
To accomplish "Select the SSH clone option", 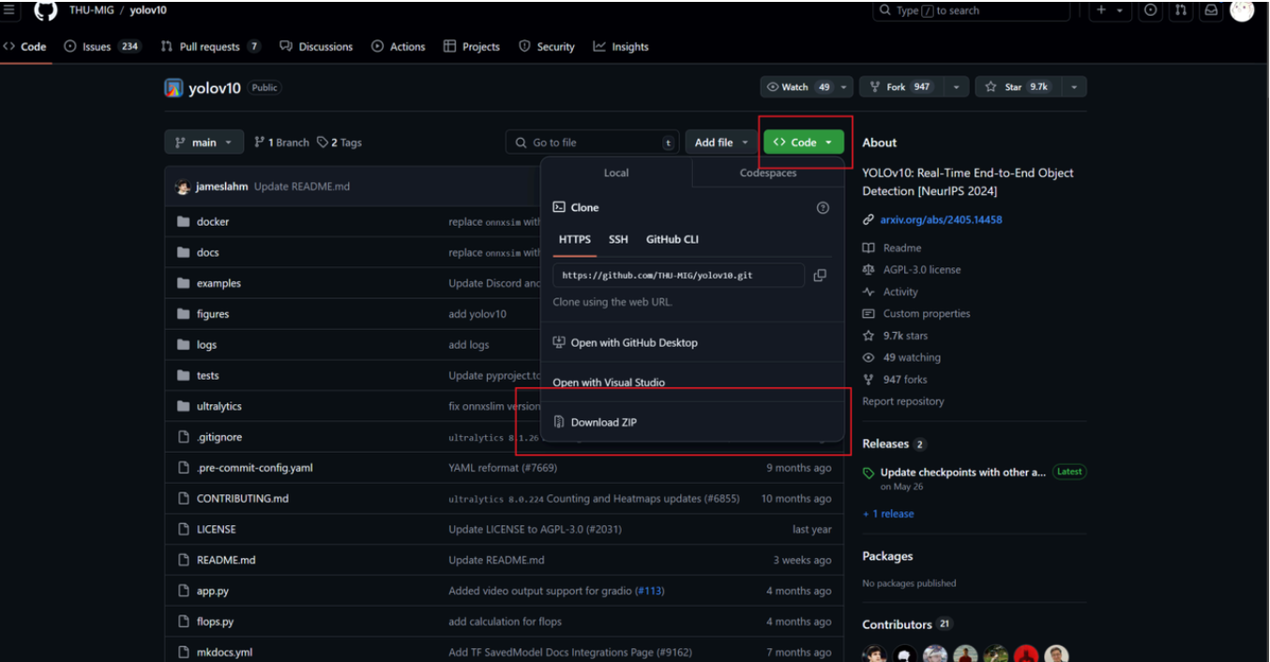I will click(x=618, y=240).
